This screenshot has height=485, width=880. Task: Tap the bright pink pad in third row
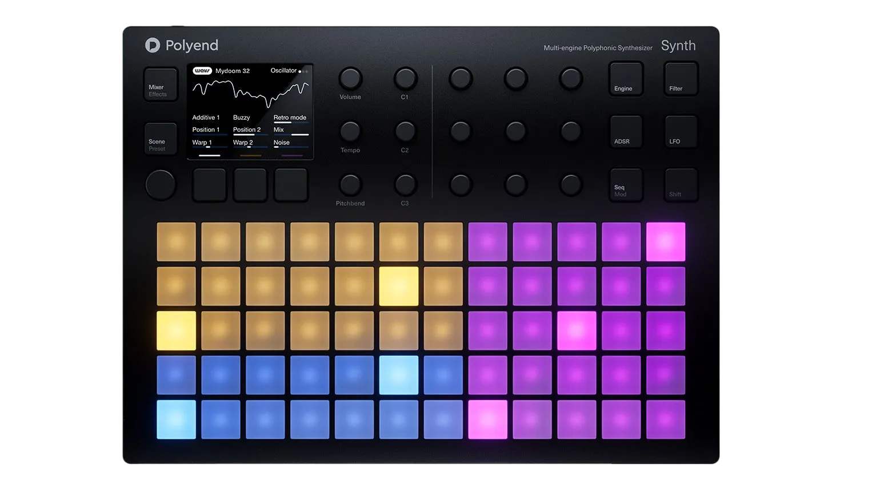pyautogui.click(x=577, y=330)
